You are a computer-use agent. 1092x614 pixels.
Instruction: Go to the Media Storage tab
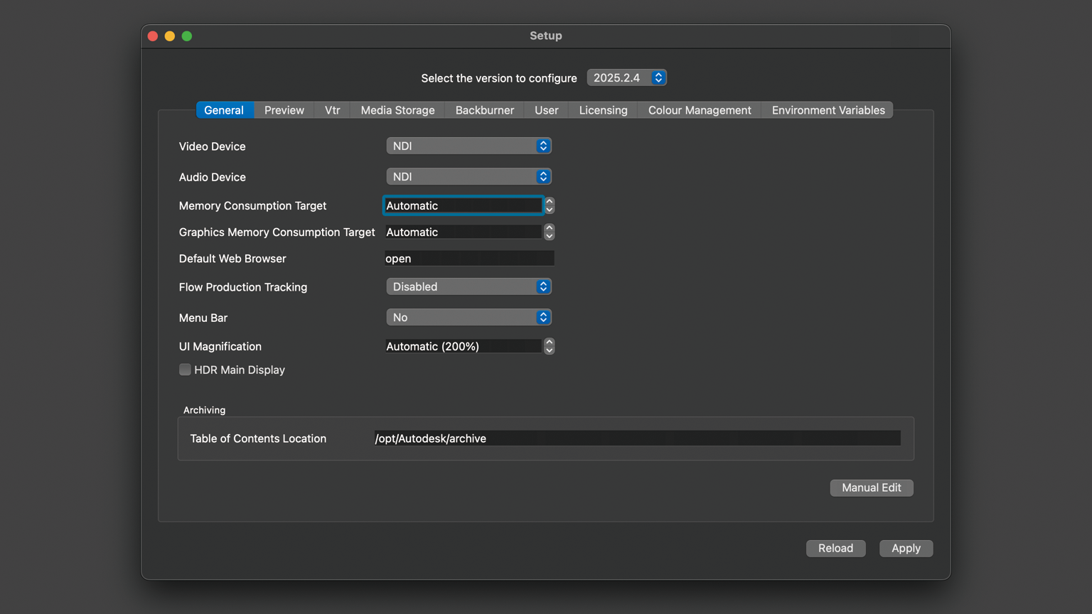point(397,110)
